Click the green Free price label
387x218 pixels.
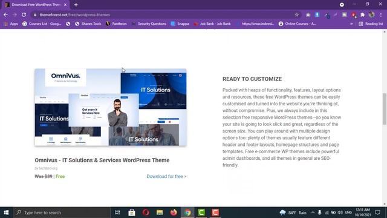click(x=60, y=176)
